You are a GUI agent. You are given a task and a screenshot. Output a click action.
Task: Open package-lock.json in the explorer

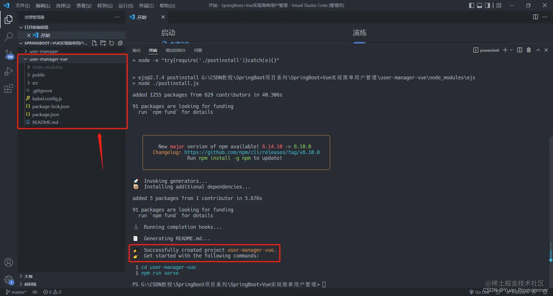tap(71, 107)
